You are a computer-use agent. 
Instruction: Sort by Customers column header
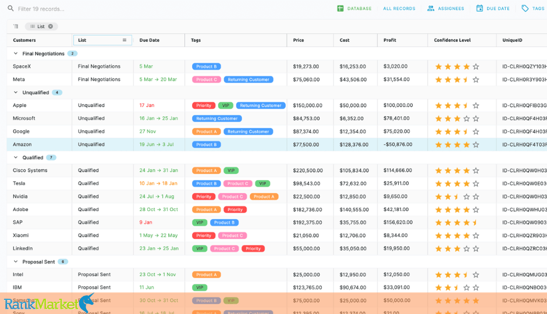tap(24, 40)
